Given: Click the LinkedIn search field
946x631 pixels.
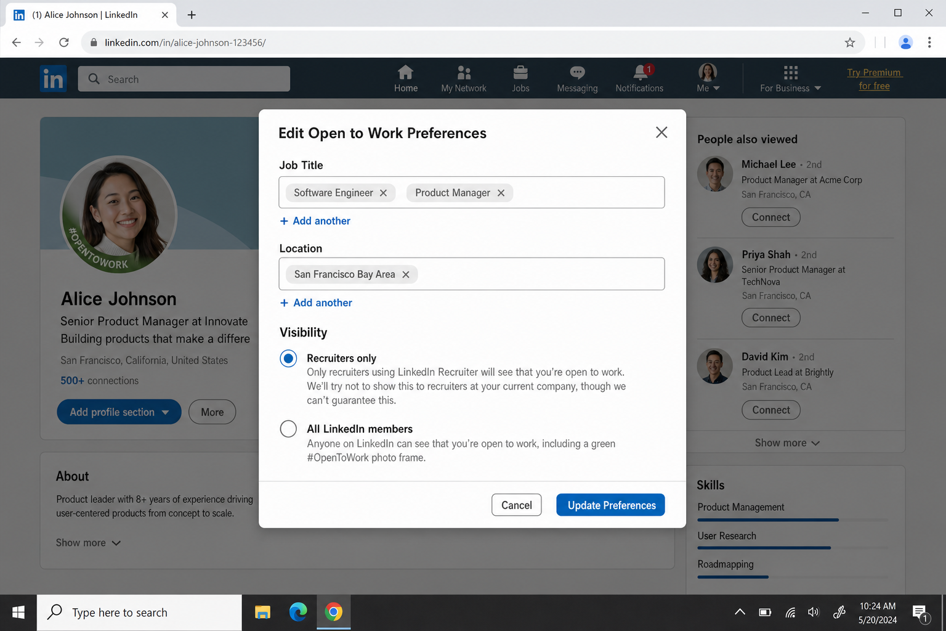Looking at the screenshot, I should click(184, 79).
